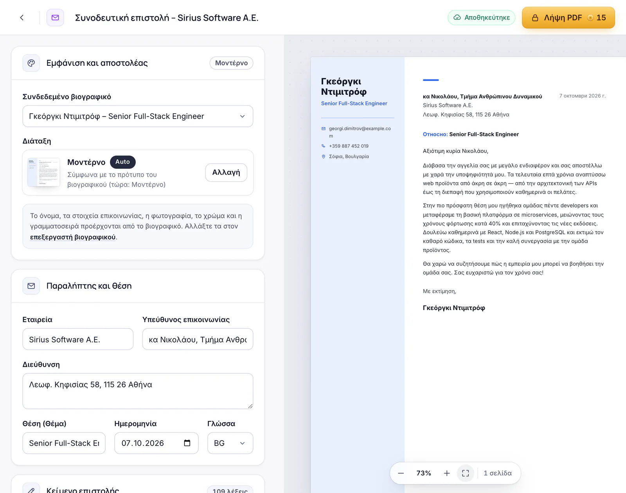The width and height of the screenshot is (626, 493).
Task: Open the επεξεργαστή βιογραφικού link
Action: [x=73, y=237]
